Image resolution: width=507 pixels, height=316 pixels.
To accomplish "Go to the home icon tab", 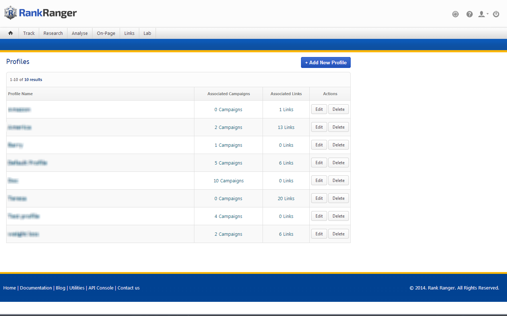I will click(x=11, y=33).
